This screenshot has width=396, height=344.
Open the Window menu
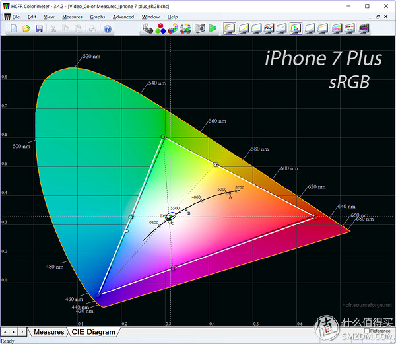[150, 17]
